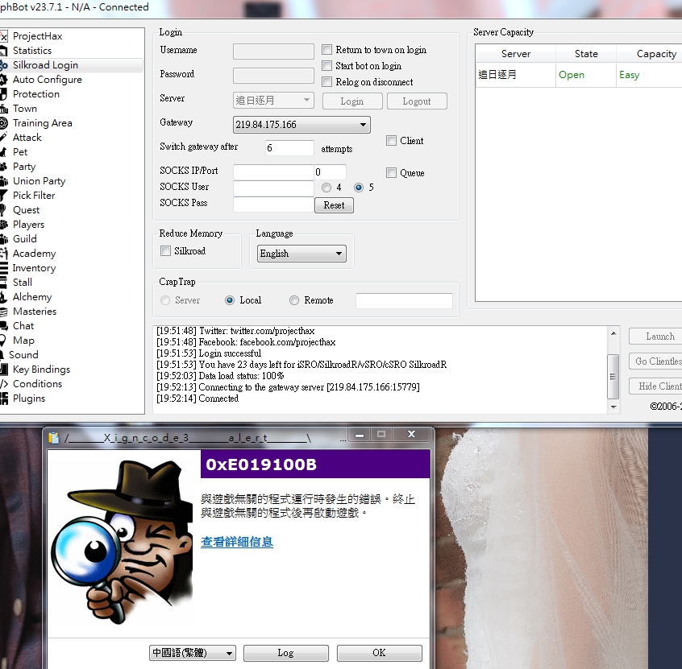Click the Plugins icon in sidebar
The height and width of the screenshot is (669, 682).
point(4,399)
